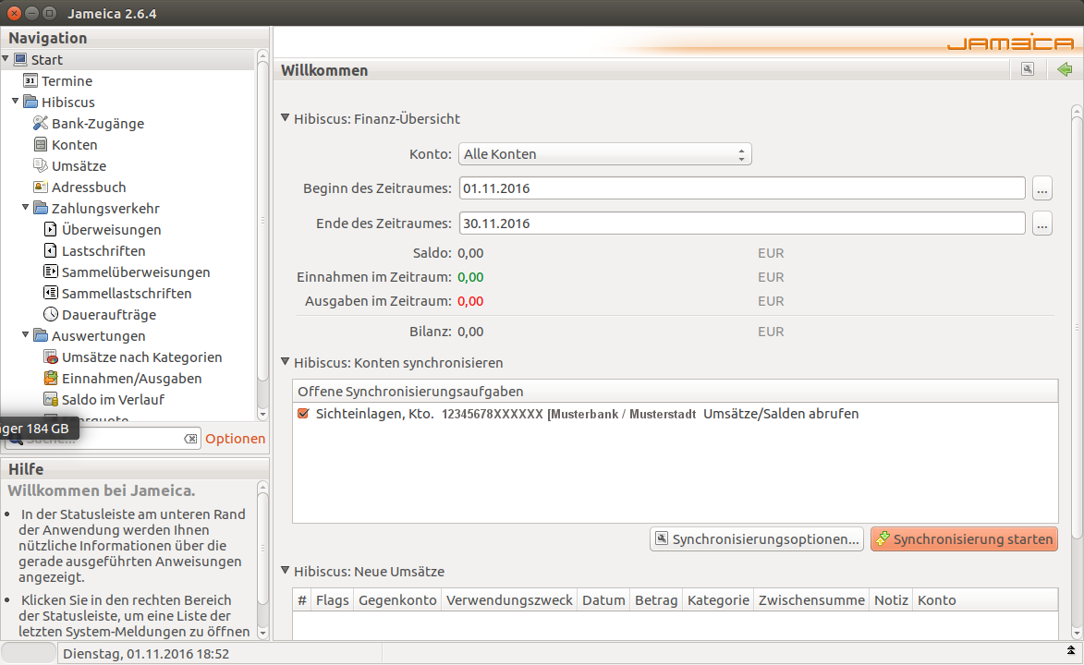Sort by Betrag column header
Viewport: 1084px width, 665px height.
pos(656,600)
